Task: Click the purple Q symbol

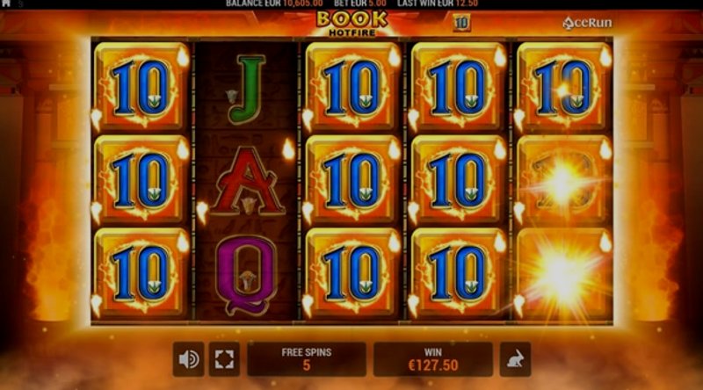Action: coord(246,274)
